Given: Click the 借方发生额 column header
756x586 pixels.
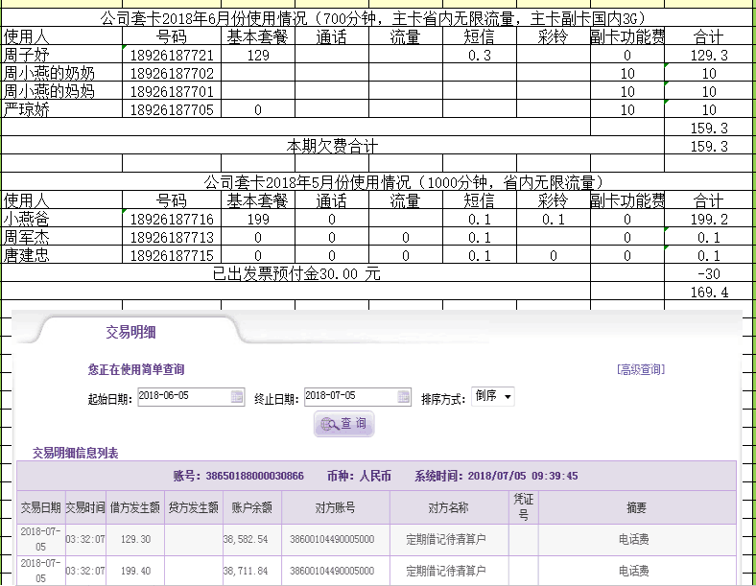Looking at the screenshot, I should (x=134, y=507).
